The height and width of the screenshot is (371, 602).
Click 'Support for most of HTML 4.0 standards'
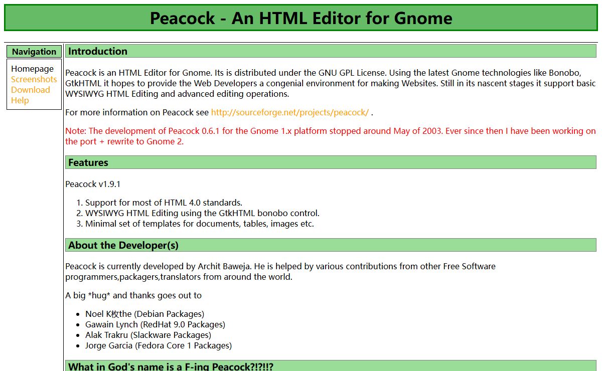click(164, 203)
